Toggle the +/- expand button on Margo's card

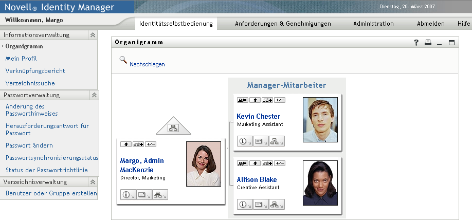151,144
